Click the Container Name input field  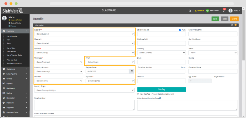point(213,72)
